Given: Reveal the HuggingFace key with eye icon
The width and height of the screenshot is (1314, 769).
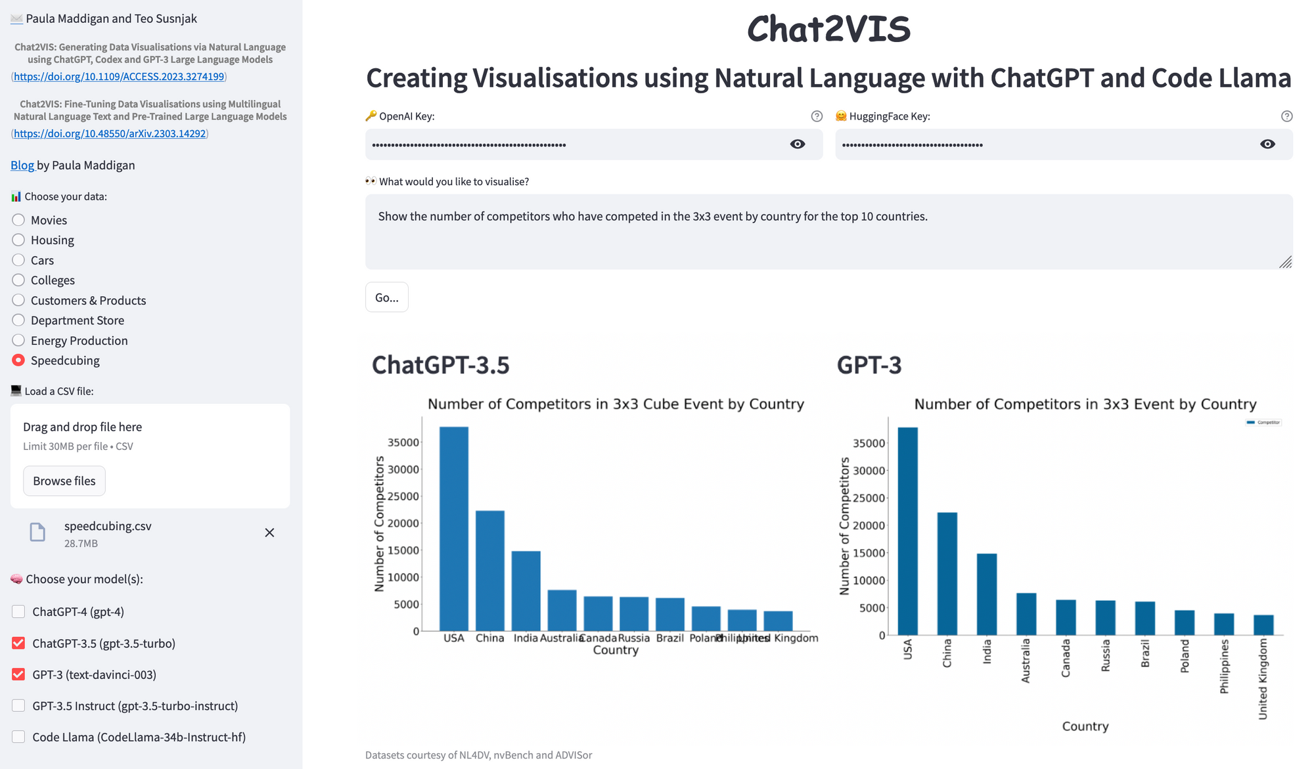Looking at the screenshot, I should point(1267,144).
